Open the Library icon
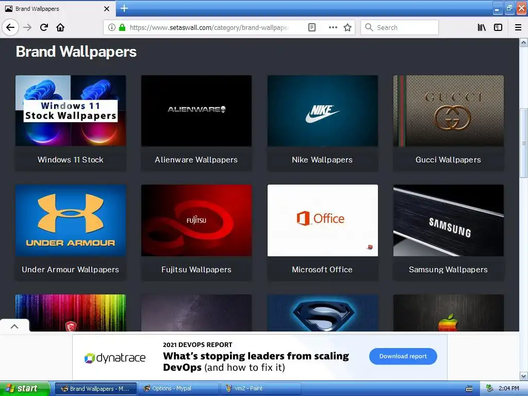The image size is (528, 396). 482,27
